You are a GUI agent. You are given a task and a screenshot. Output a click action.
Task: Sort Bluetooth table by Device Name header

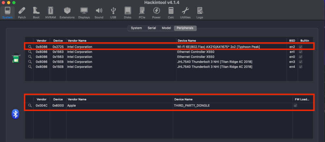pyautogui.click(x=233, y=99)
